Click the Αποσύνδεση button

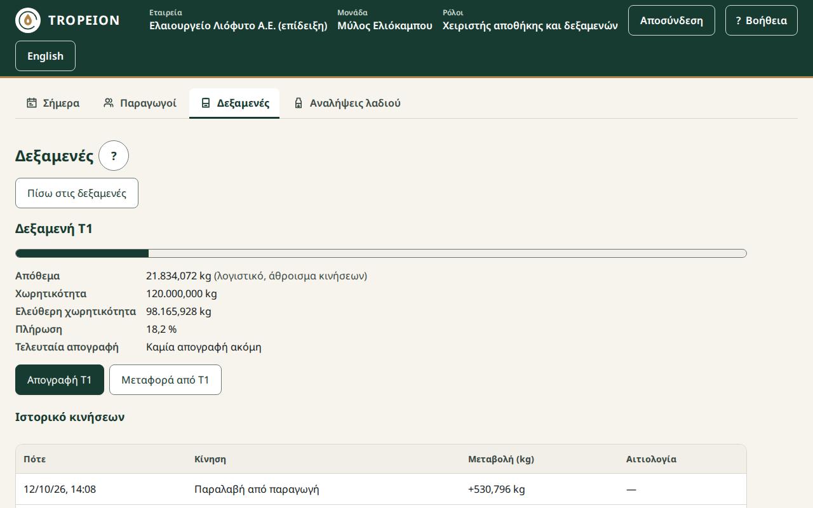pos(671,20)
